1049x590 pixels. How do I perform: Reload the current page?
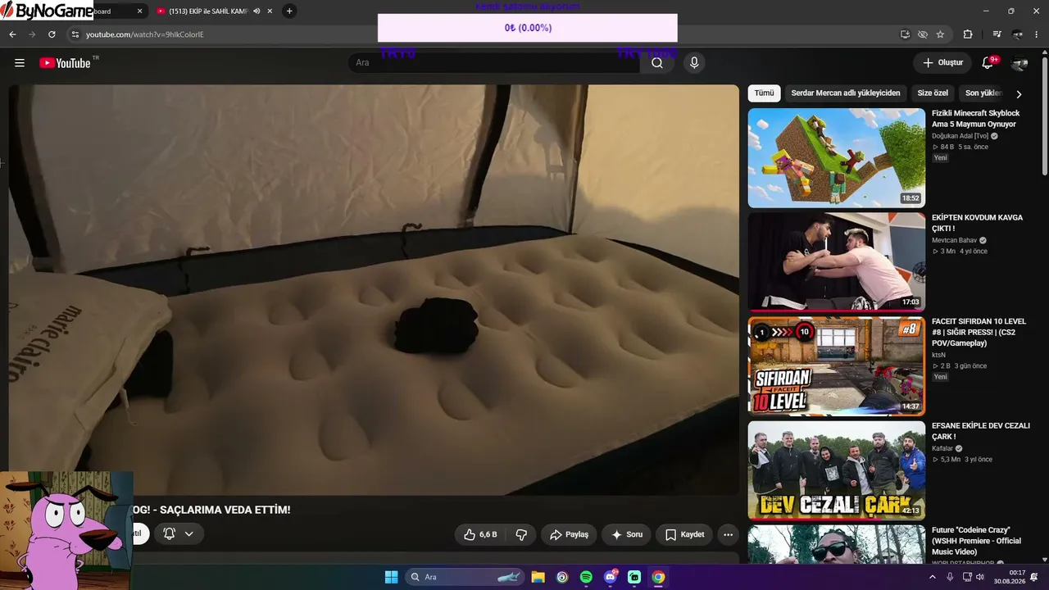tap(52, 34)
